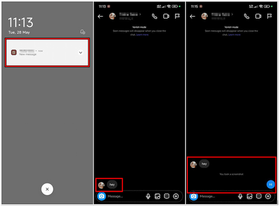Start audio call in the 11:13 chat
The image size is (279, 206).
(x=154, y=16)
